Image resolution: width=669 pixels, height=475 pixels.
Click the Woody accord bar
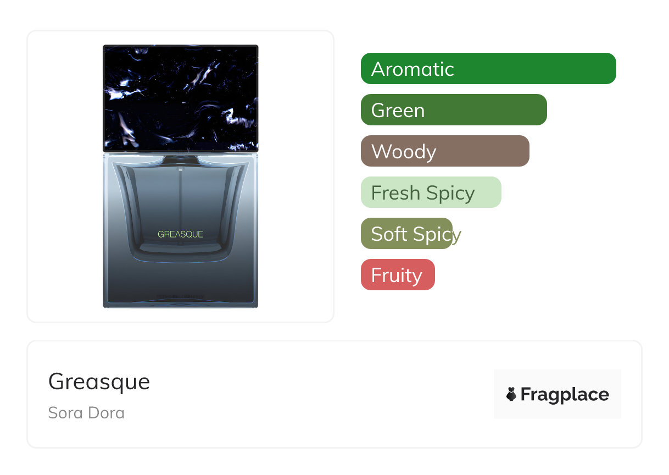tap(444, 151)
